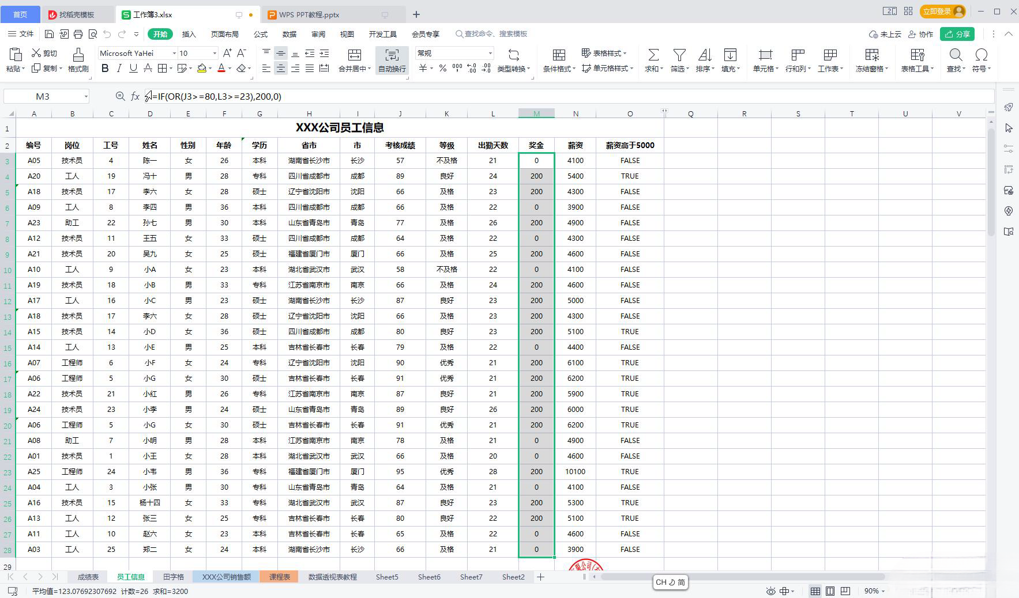The image size is (1019, 598).
Task: Click the green 分享 share button
Action: pos(957,34)
